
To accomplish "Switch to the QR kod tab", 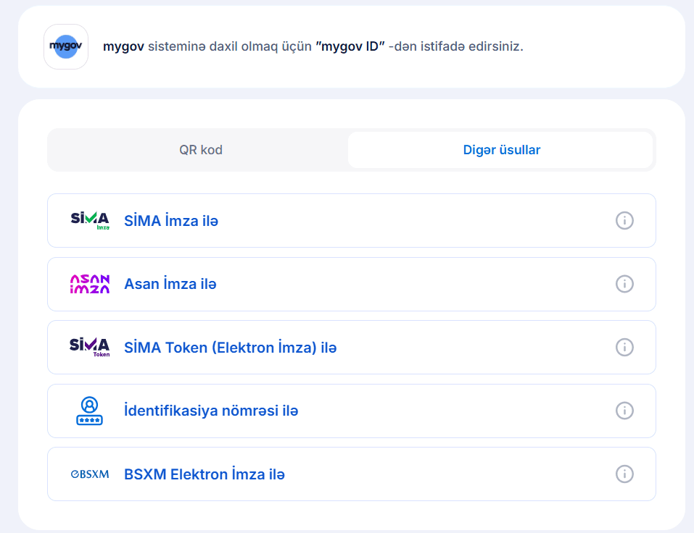I will point(201,150).
